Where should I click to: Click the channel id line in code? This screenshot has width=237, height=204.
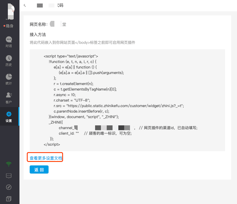128,128
